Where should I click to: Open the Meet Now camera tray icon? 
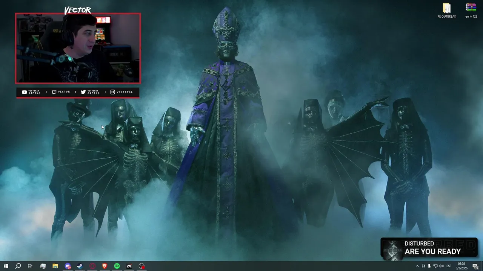(x=423, y=266)
